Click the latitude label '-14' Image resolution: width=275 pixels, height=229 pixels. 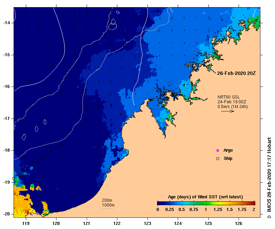click(6, 23)
